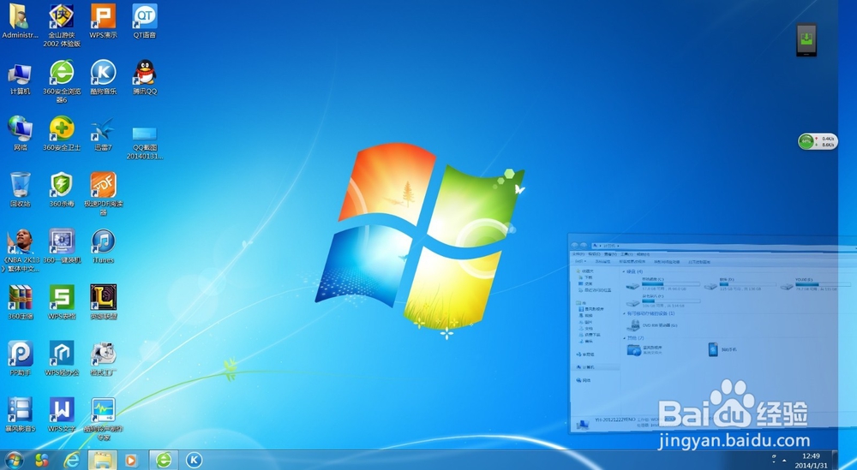Open the clock showing 12:49
This screenshot has width=857, height=470.
click(811, 461)
